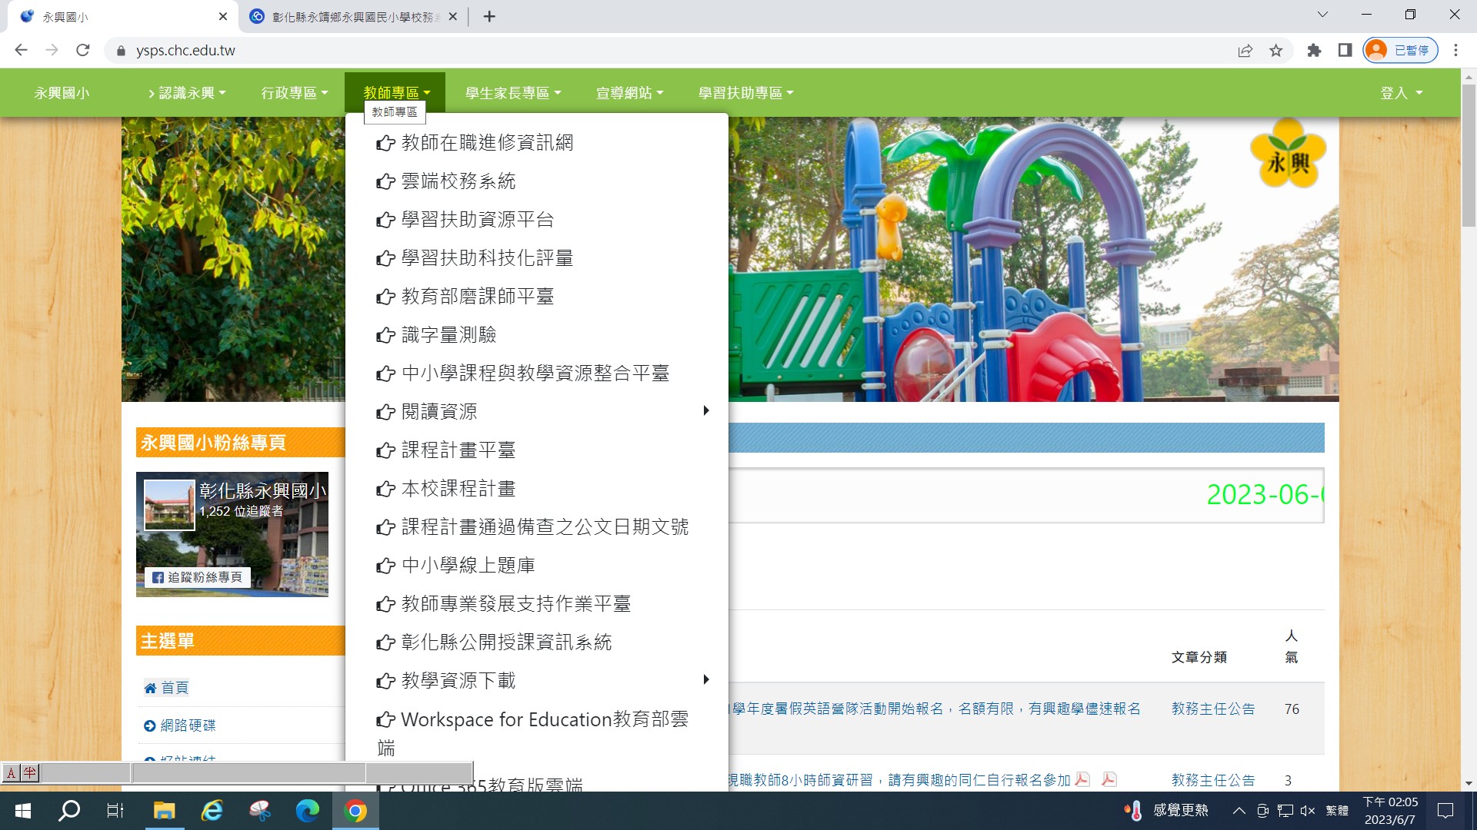Select 中小學線上題庫 entry
The image size is (1477, 830).
455,566
